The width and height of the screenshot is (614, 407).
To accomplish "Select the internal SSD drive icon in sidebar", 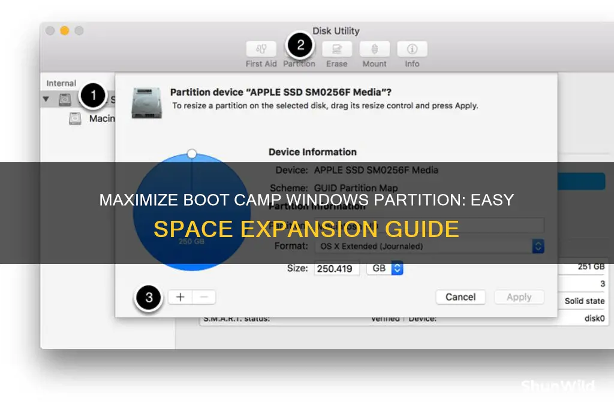I will click(65, 100).
